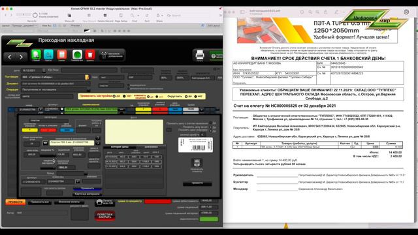
Task: Click the Edit Layout button
Action: click(214, 25)
